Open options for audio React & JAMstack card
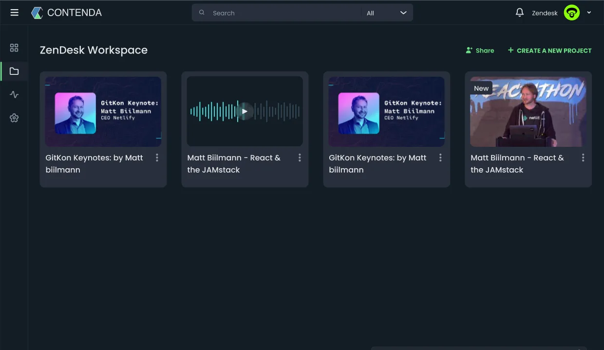This screenshot has width=604, height=350. (300, 157)
